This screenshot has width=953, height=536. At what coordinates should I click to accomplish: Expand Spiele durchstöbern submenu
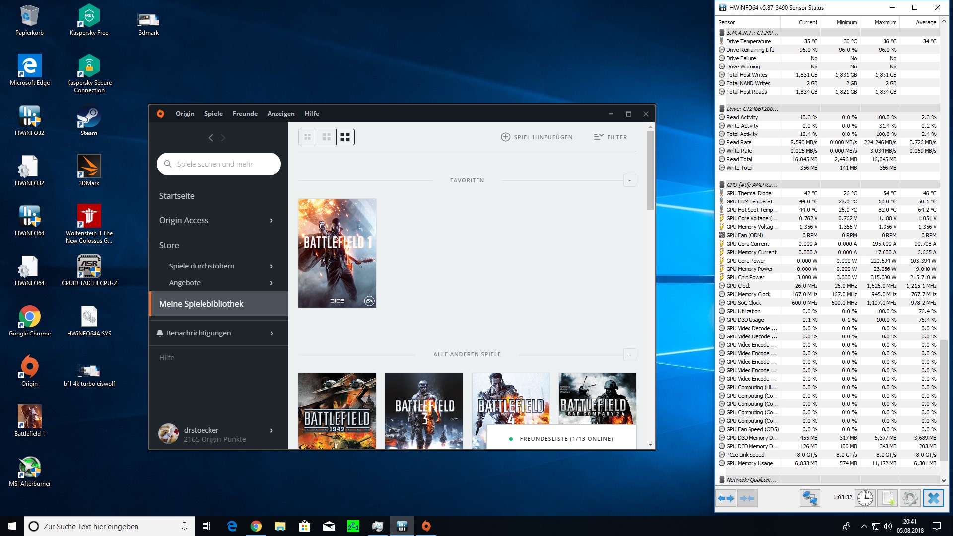271,267
